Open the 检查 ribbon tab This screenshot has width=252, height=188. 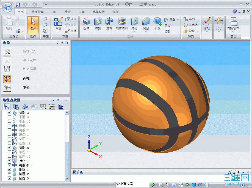coord(68,12)
